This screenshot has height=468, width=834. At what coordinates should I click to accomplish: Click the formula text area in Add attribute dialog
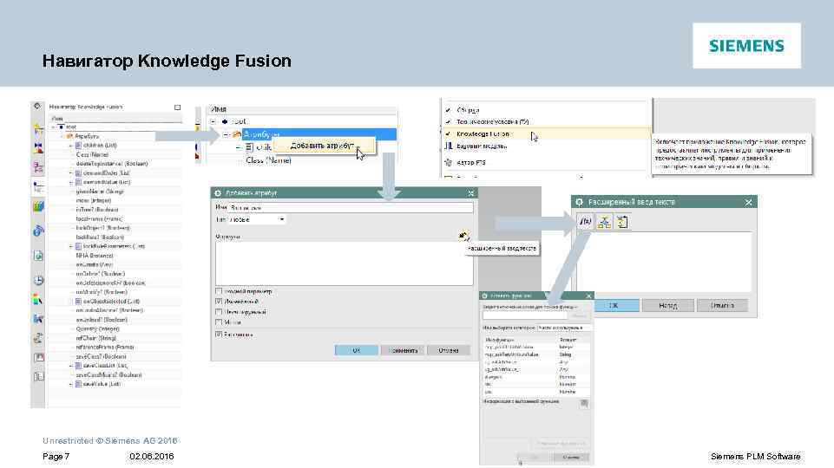coord(345,263)
